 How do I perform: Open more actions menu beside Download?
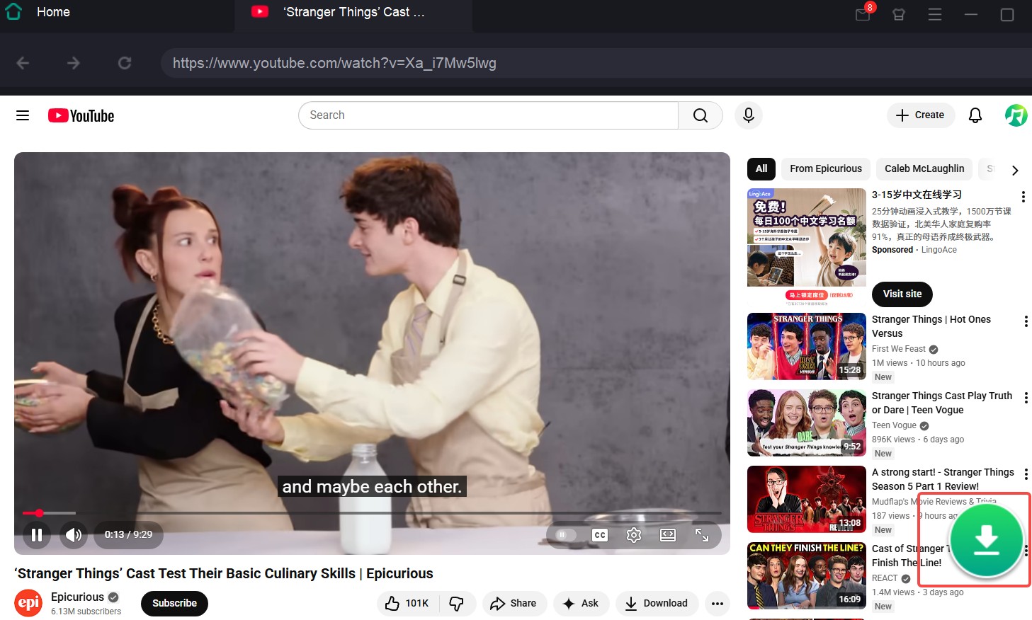717,603
